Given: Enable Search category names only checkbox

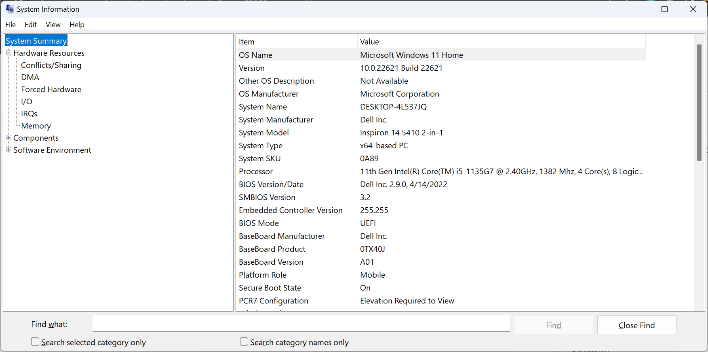Looking at the screenshot, I should (x=244, y=342).
